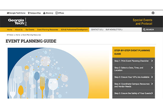Go to Home breadcrumb link
Viewport: 163px width, 108px height.
18,35
